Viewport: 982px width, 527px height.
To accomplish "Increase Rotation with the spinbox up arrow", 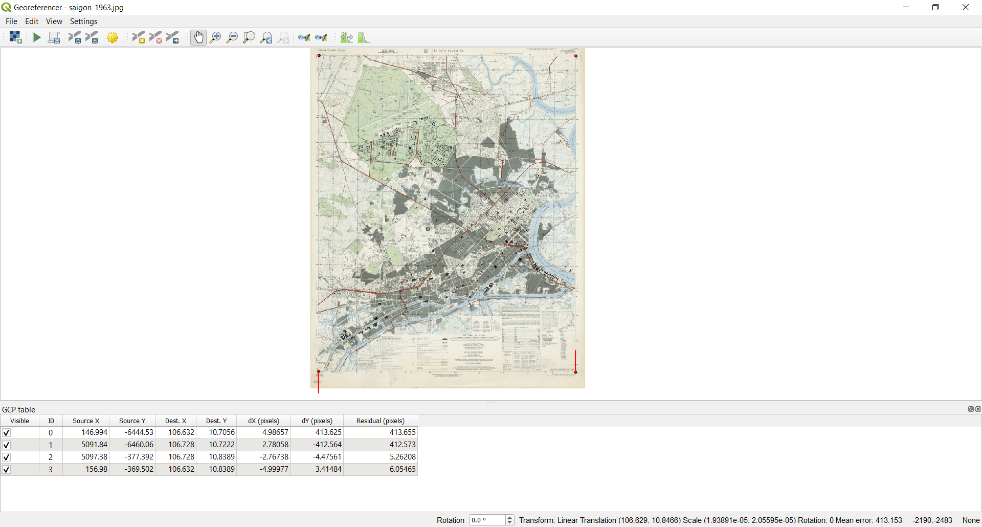I will click(509, 517).
